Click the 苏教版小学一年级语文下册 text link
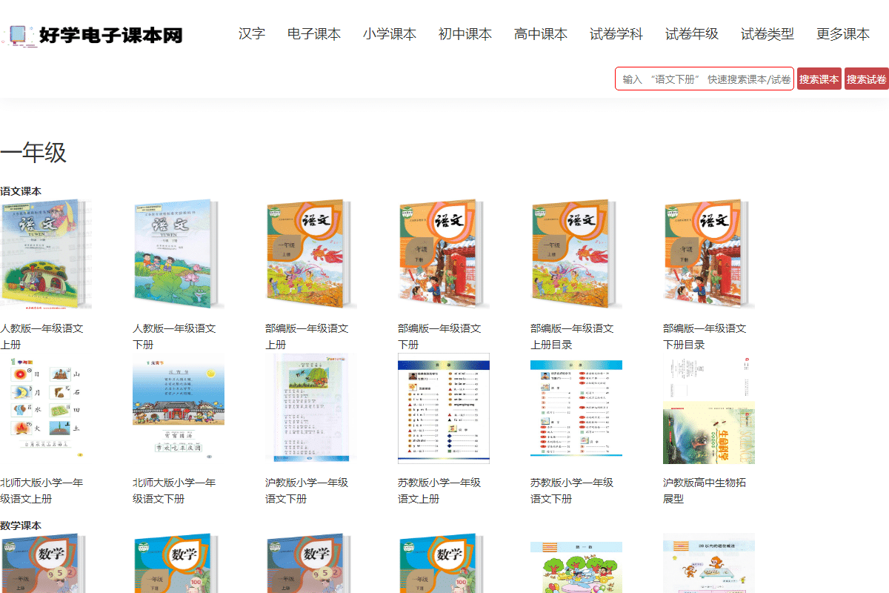Viewport: 889px width, 593px height. pyautogui.click(x=572, y=491)
